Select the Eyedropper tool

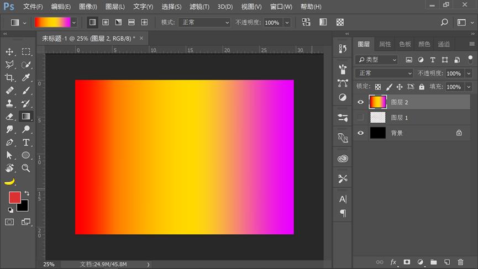pos(26,77)
